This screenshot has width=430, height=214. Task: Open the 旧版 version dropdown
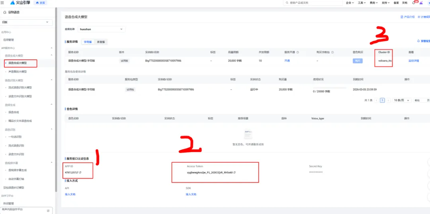point(27,22)
